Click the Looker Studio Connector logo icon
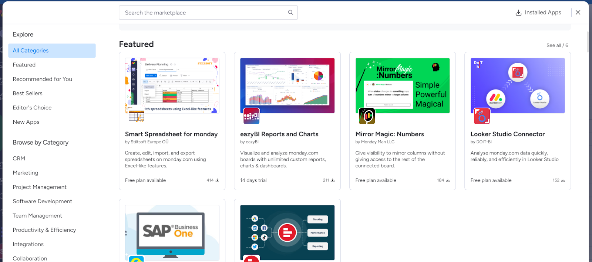The height and width of the screenshot is (262, 592). click(482, 116)
